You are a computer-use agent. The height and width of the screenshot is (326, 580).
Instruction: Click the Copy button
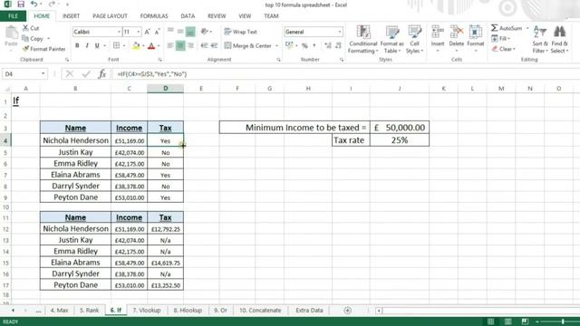33,38
